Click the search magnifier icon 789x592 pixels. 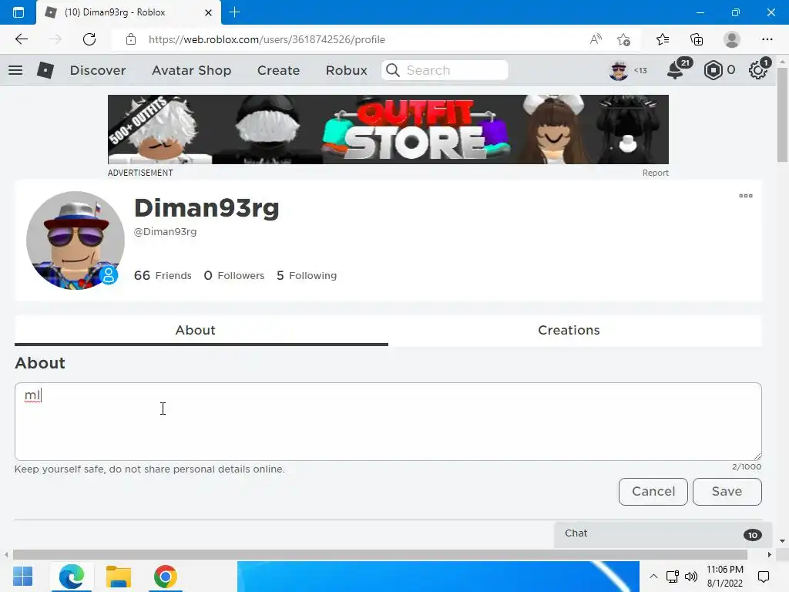tap(393, 70)
